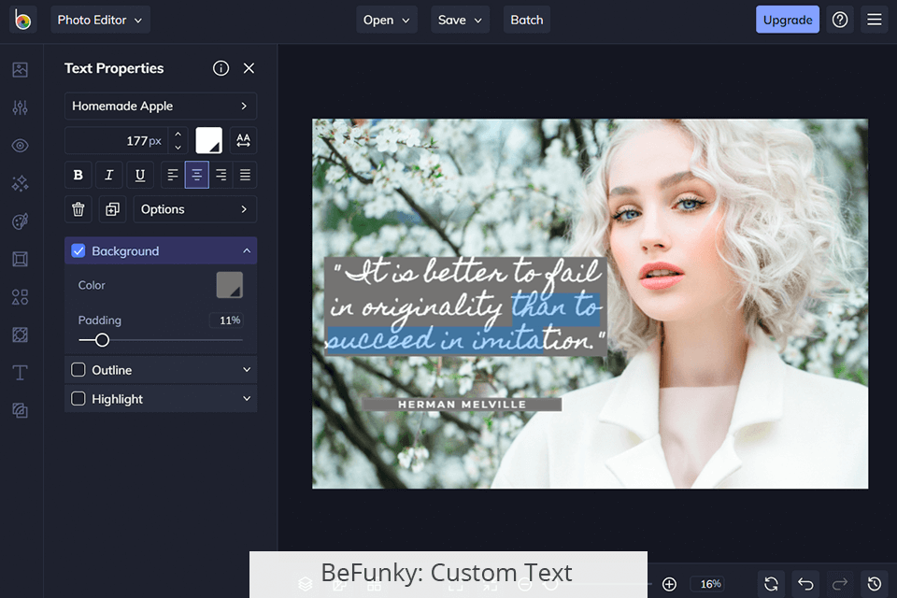
Task: Expand the text Options menu
Action: [194, 209]
